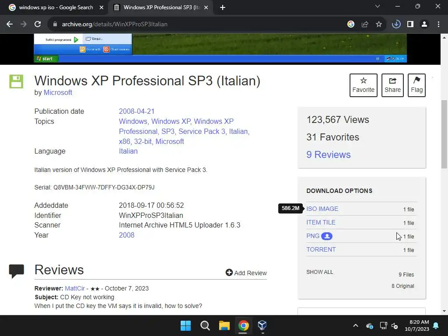Open the PNG download option
448x336 pixels.
pyautogui.click(x=313, y=236)
